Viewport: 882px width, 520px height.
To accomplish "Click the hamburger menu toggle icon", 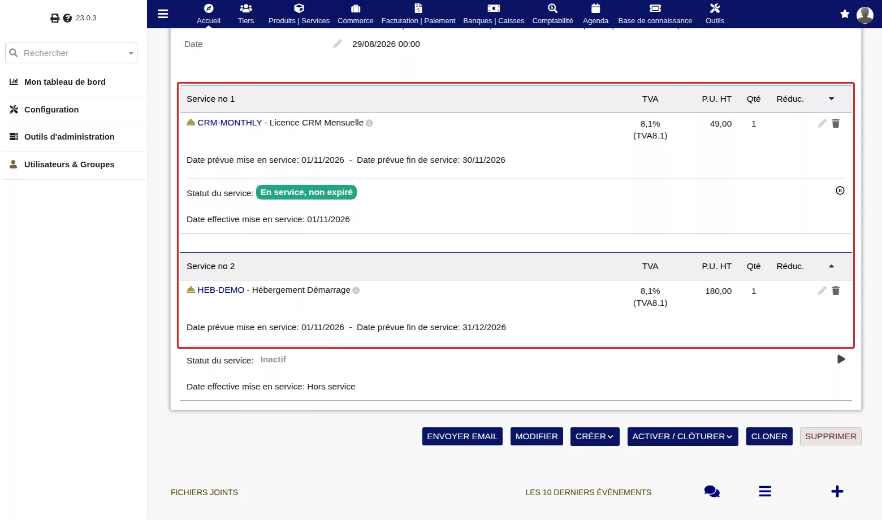I will (x=163, y=14).
